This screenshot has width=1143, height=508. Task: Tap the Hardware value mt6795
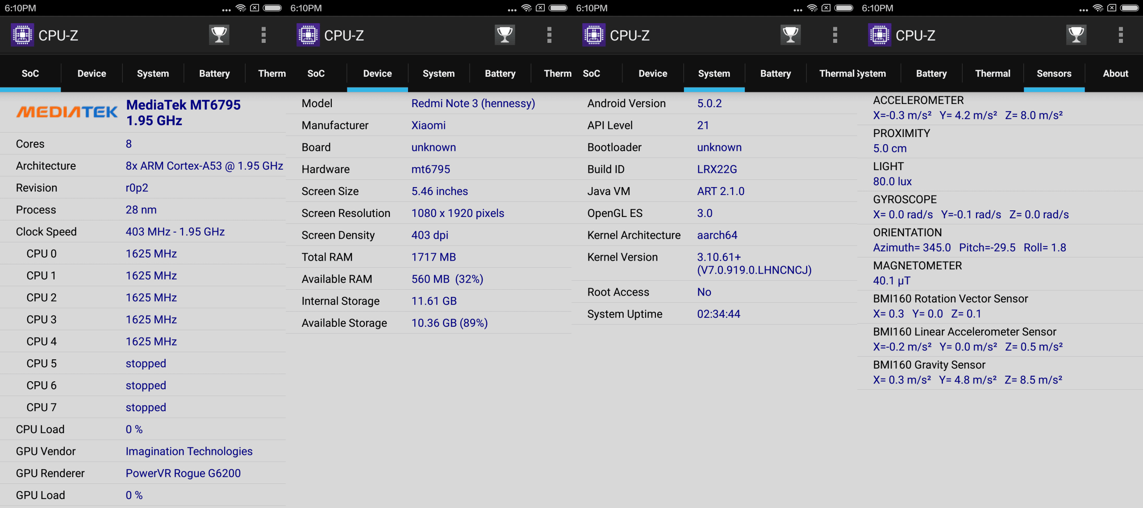pyautogui.click(x=431, y=169)
